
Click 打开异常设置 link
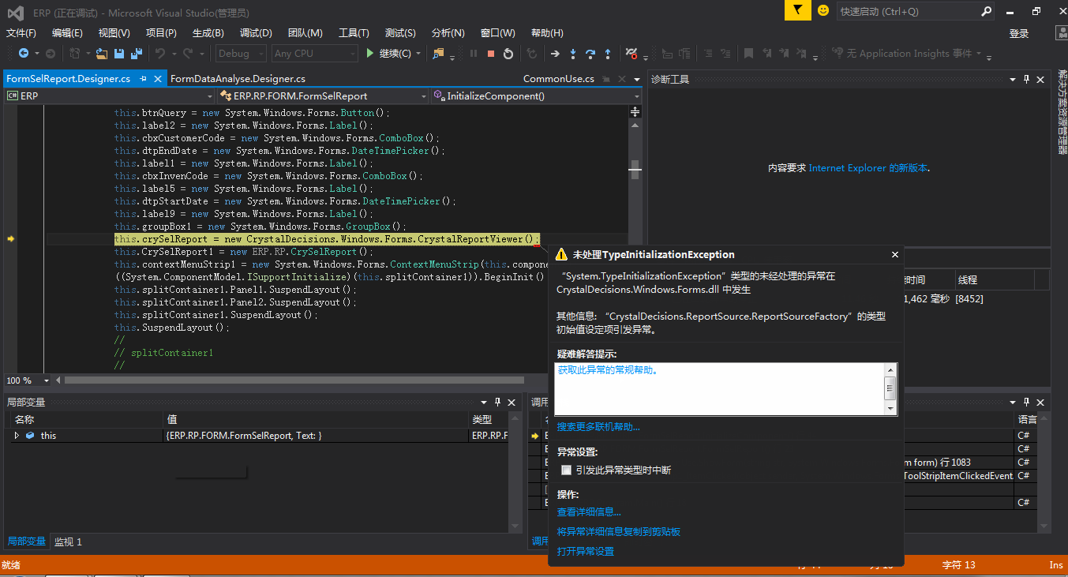[586, 552]
